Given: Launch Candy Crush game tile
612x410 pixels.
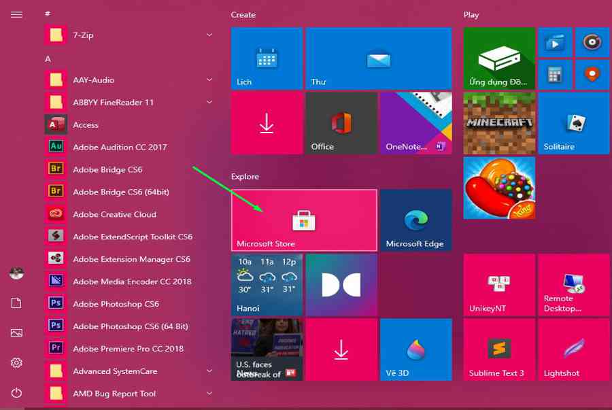Looking at the screenshot, I should (x=499, y=188).
